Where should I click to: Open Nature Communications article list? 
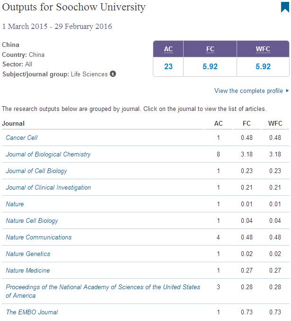[39, 237]
